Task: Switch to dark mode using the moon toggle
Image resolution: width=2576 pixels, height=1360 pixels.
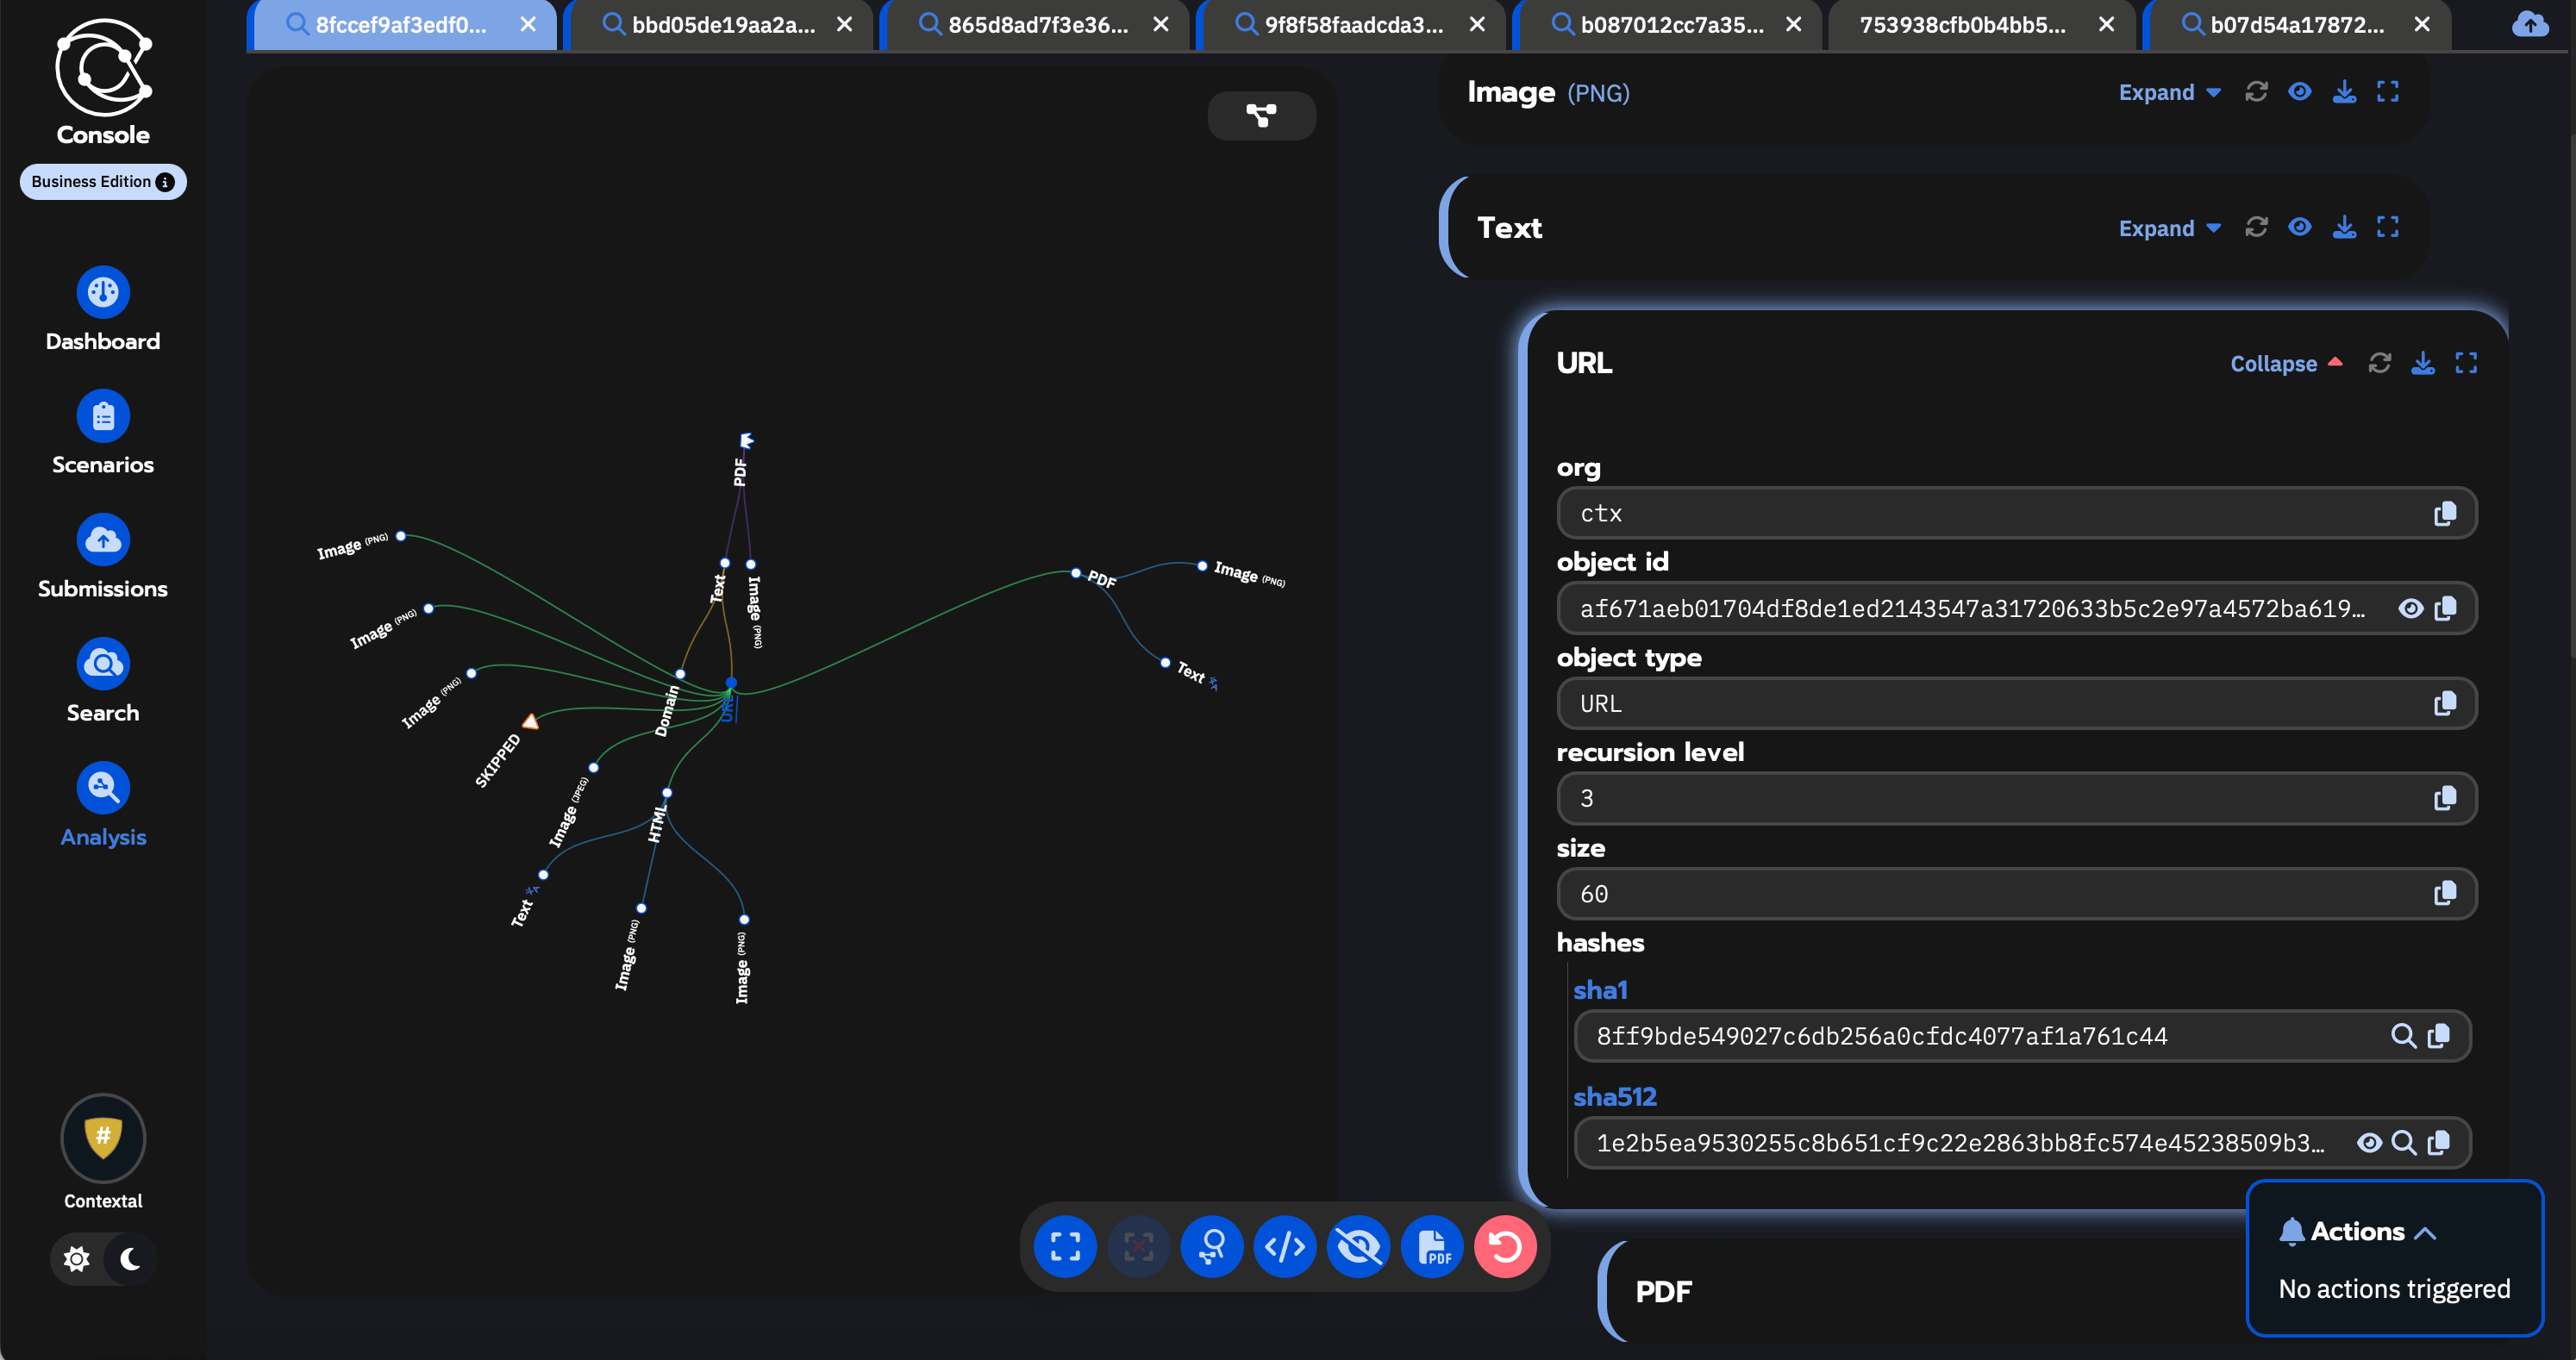Action: (x=132, y=1259)
